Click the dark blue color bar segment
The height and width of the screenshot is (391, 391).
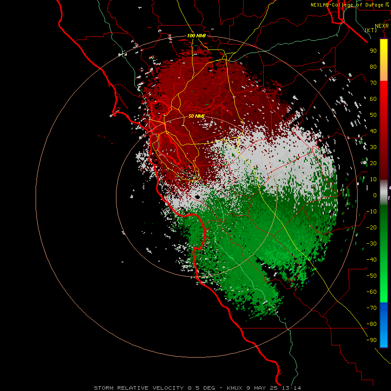384,307
